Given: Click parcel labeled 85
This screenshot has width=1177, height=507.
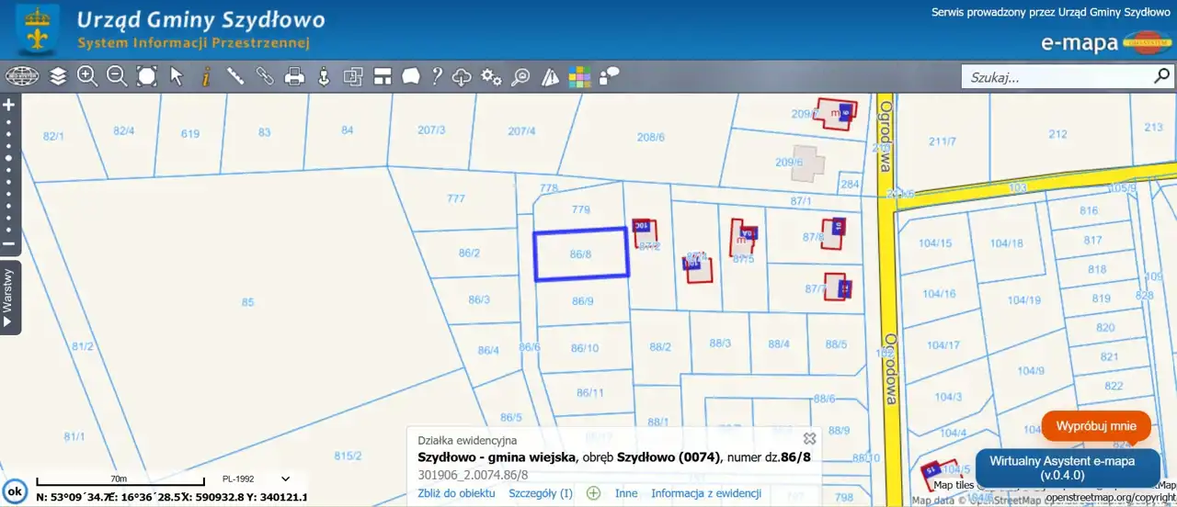Looking at the screenshot, I should coord(247,302).
